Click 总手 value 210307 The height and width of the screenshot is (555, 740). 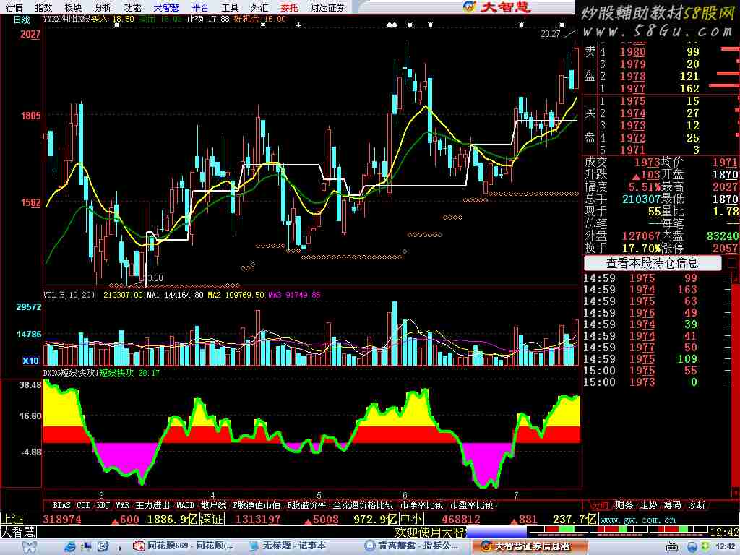(x=642, y=199)
